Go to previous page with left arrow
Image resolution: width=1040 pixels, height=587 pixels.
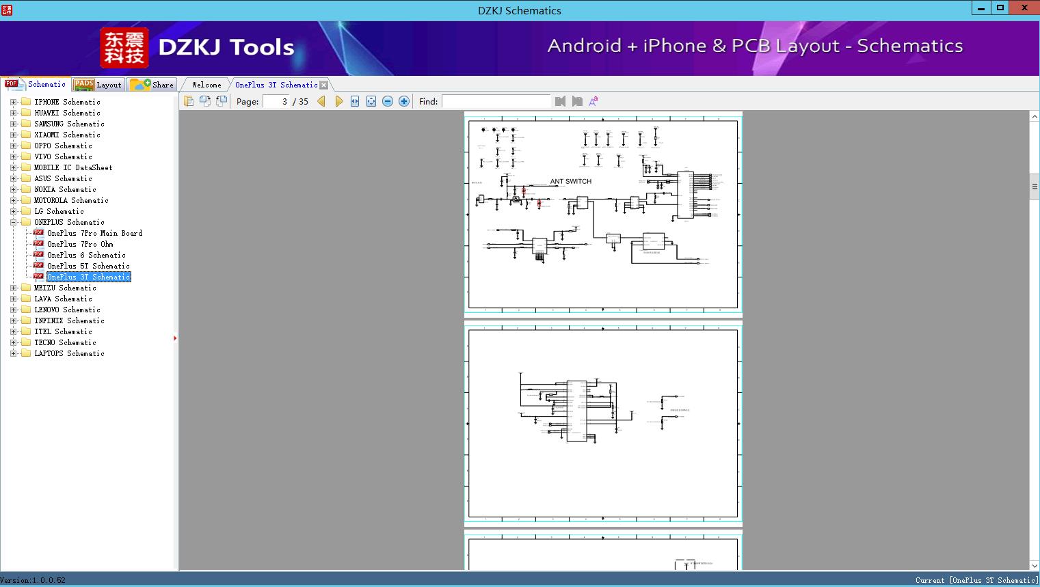[x=321, y=101]
